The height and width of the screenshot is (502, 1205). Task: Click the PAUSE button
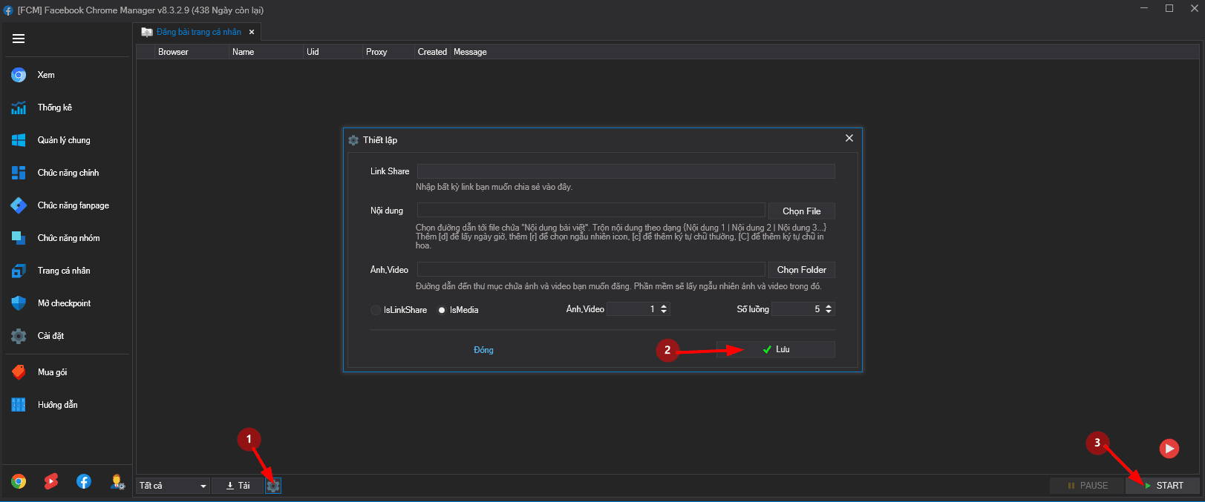tap(1088, 486)
